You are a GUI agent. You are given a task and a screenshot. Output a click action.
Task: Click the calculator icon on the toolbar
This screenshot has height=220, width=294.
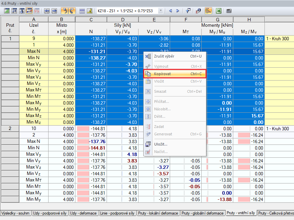point(228,10)
